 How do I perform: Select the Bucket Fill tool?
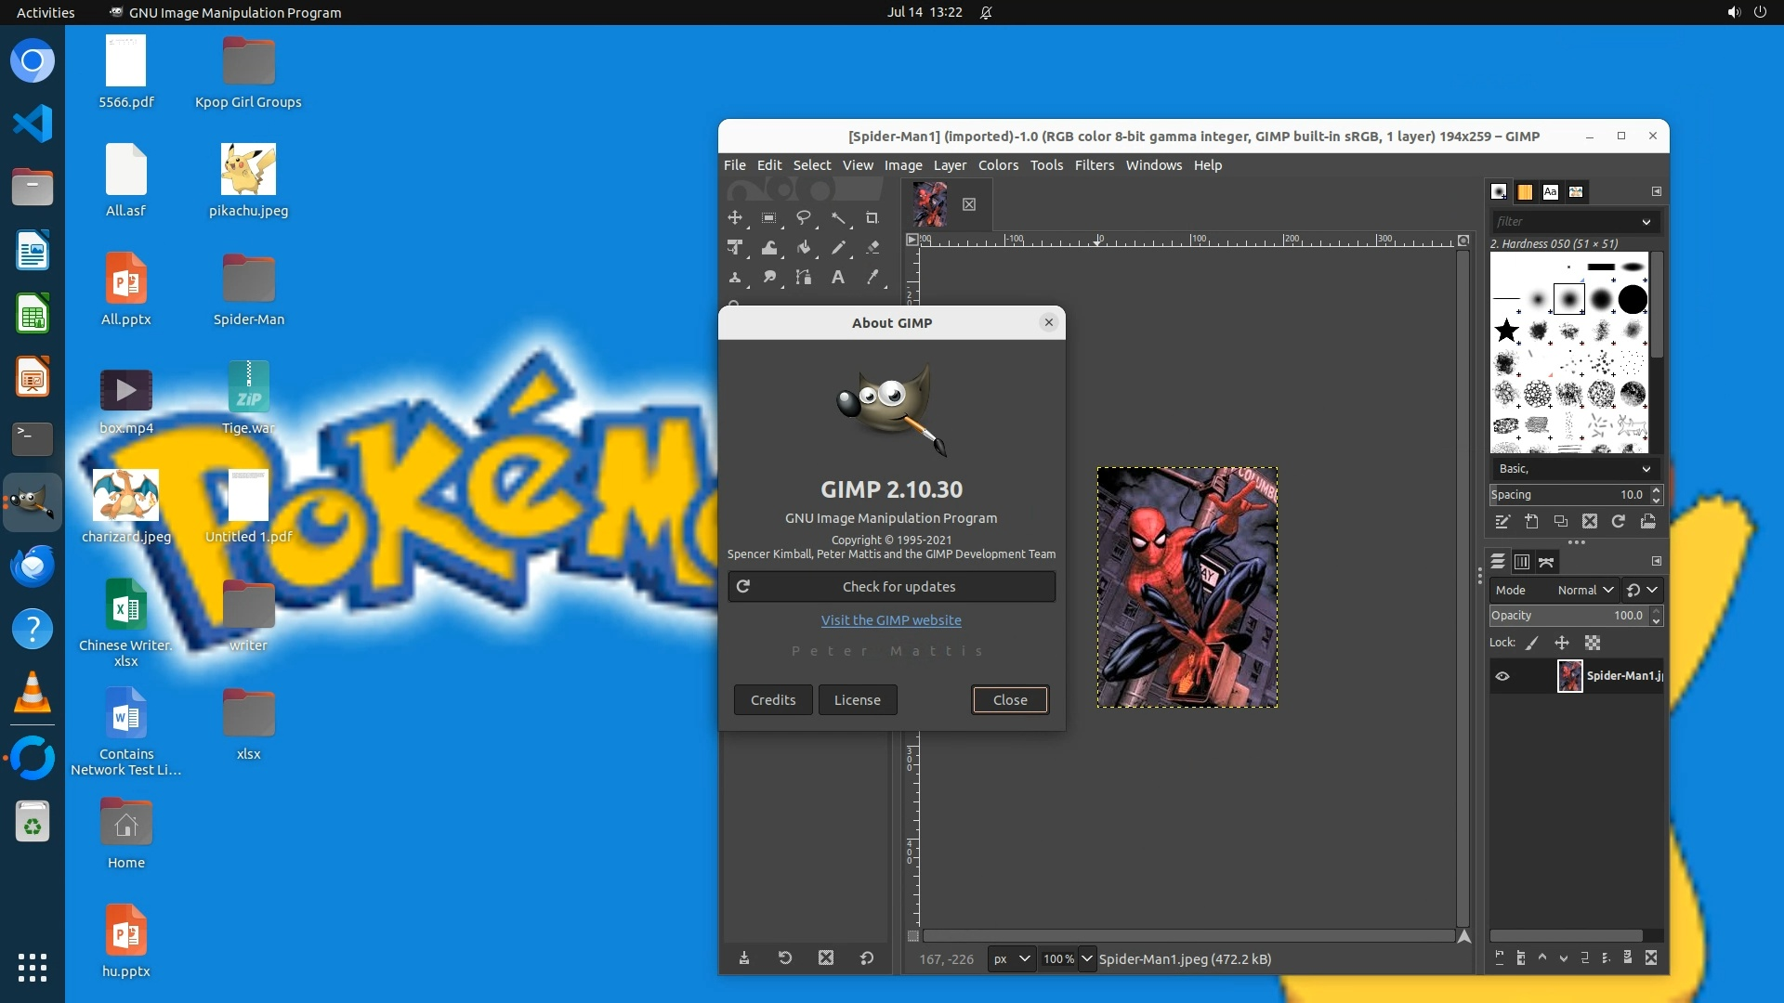(x=804, y=247)
